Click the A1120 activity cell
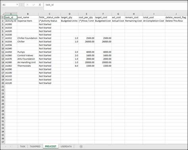 11,83
